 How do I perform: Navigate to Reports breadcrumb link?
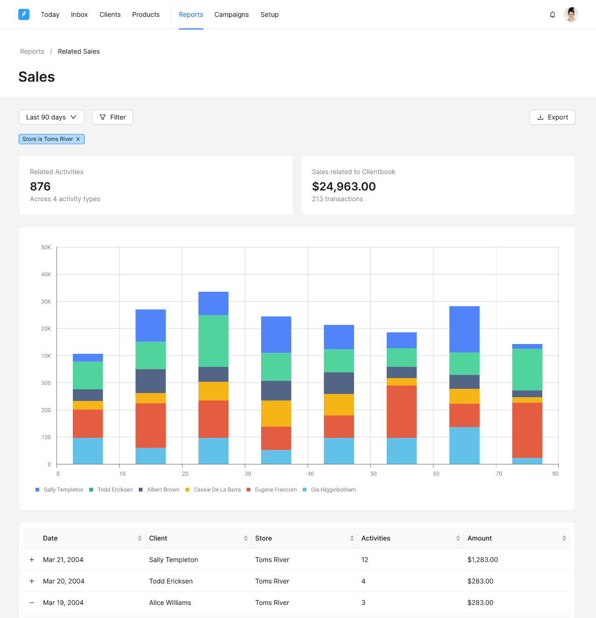click(32, 51)
